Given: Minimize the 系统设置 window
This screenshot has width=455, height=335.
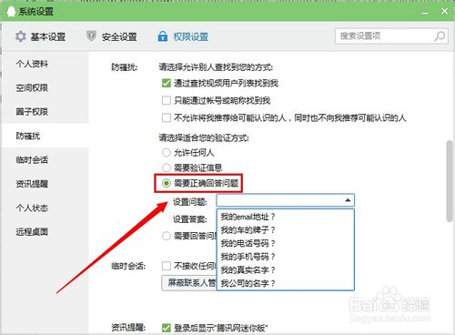Looking at the screenshot, I should pos(425,13).
